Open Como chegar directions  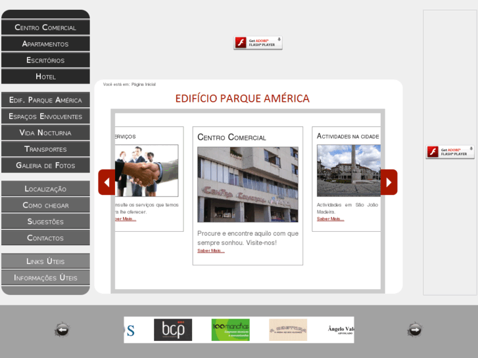coord(45,205)
